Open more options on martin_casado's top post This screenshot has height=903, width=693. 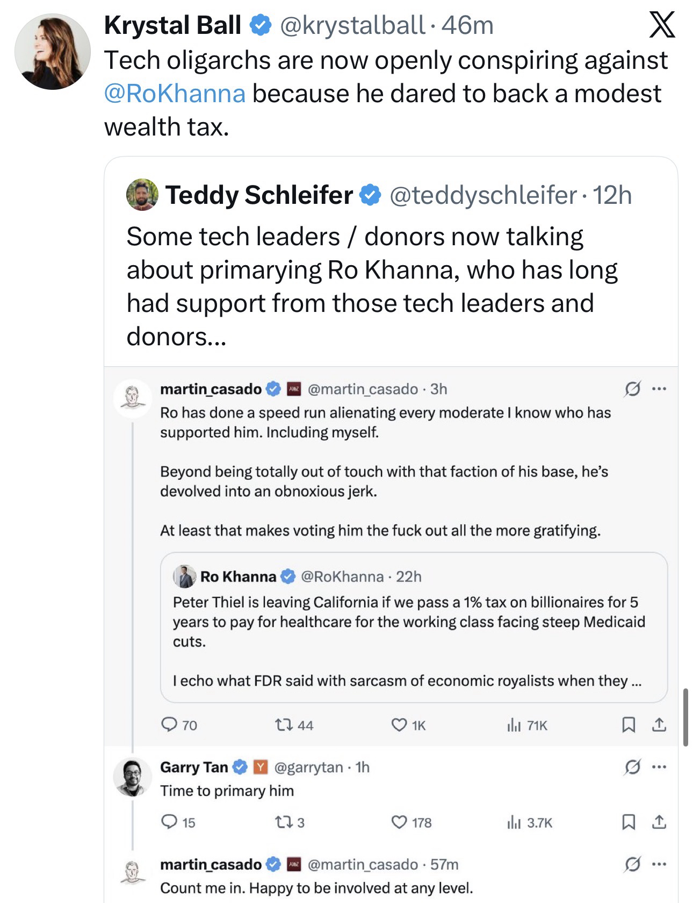click(x=659, y=388)
